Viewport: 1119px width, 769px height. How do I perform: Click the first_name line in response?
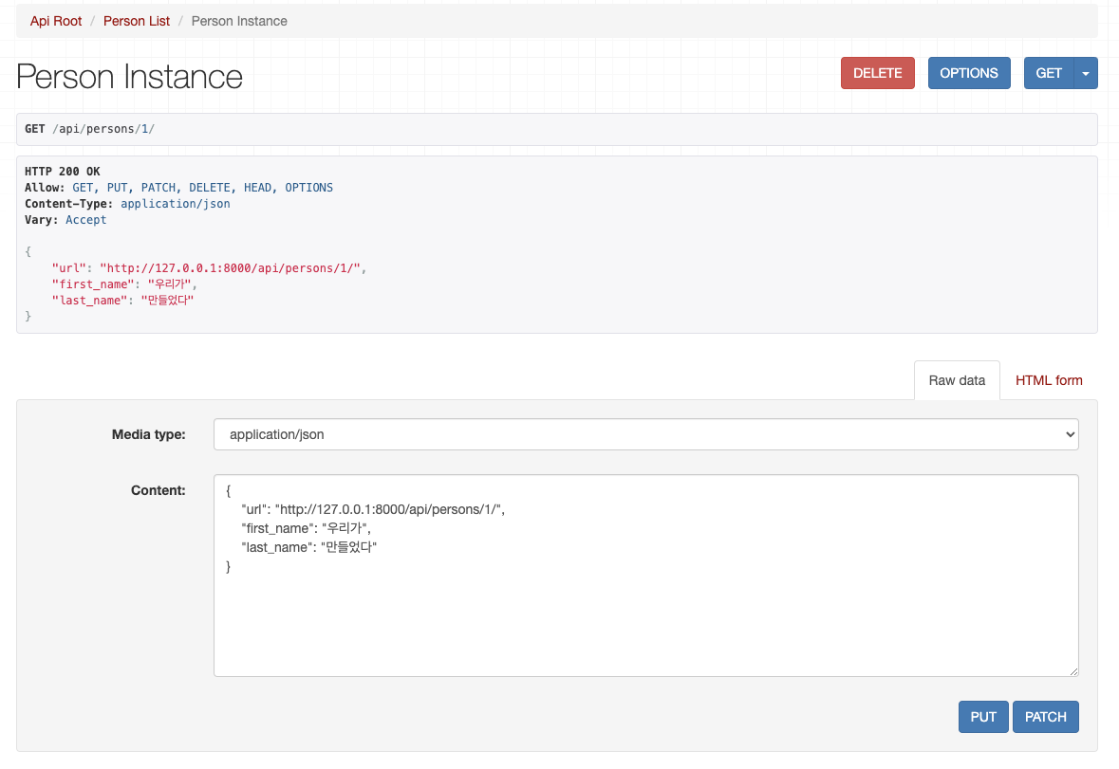[x=124, y=284]
